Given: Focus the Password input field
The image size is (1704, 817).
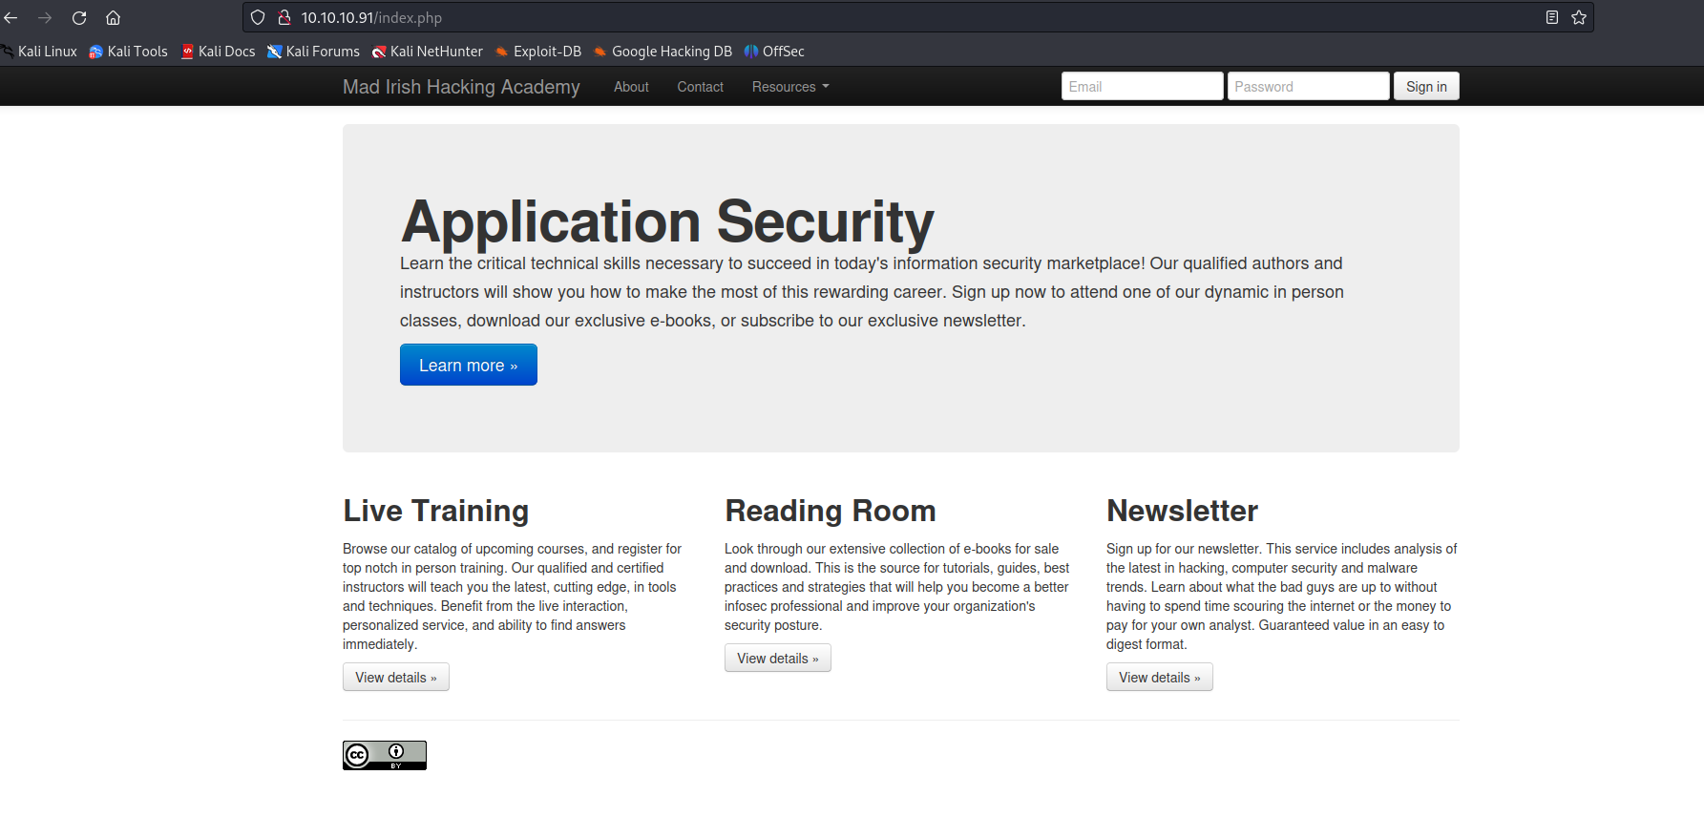Looking at the screenshot, I should [x=1308, y=86].
